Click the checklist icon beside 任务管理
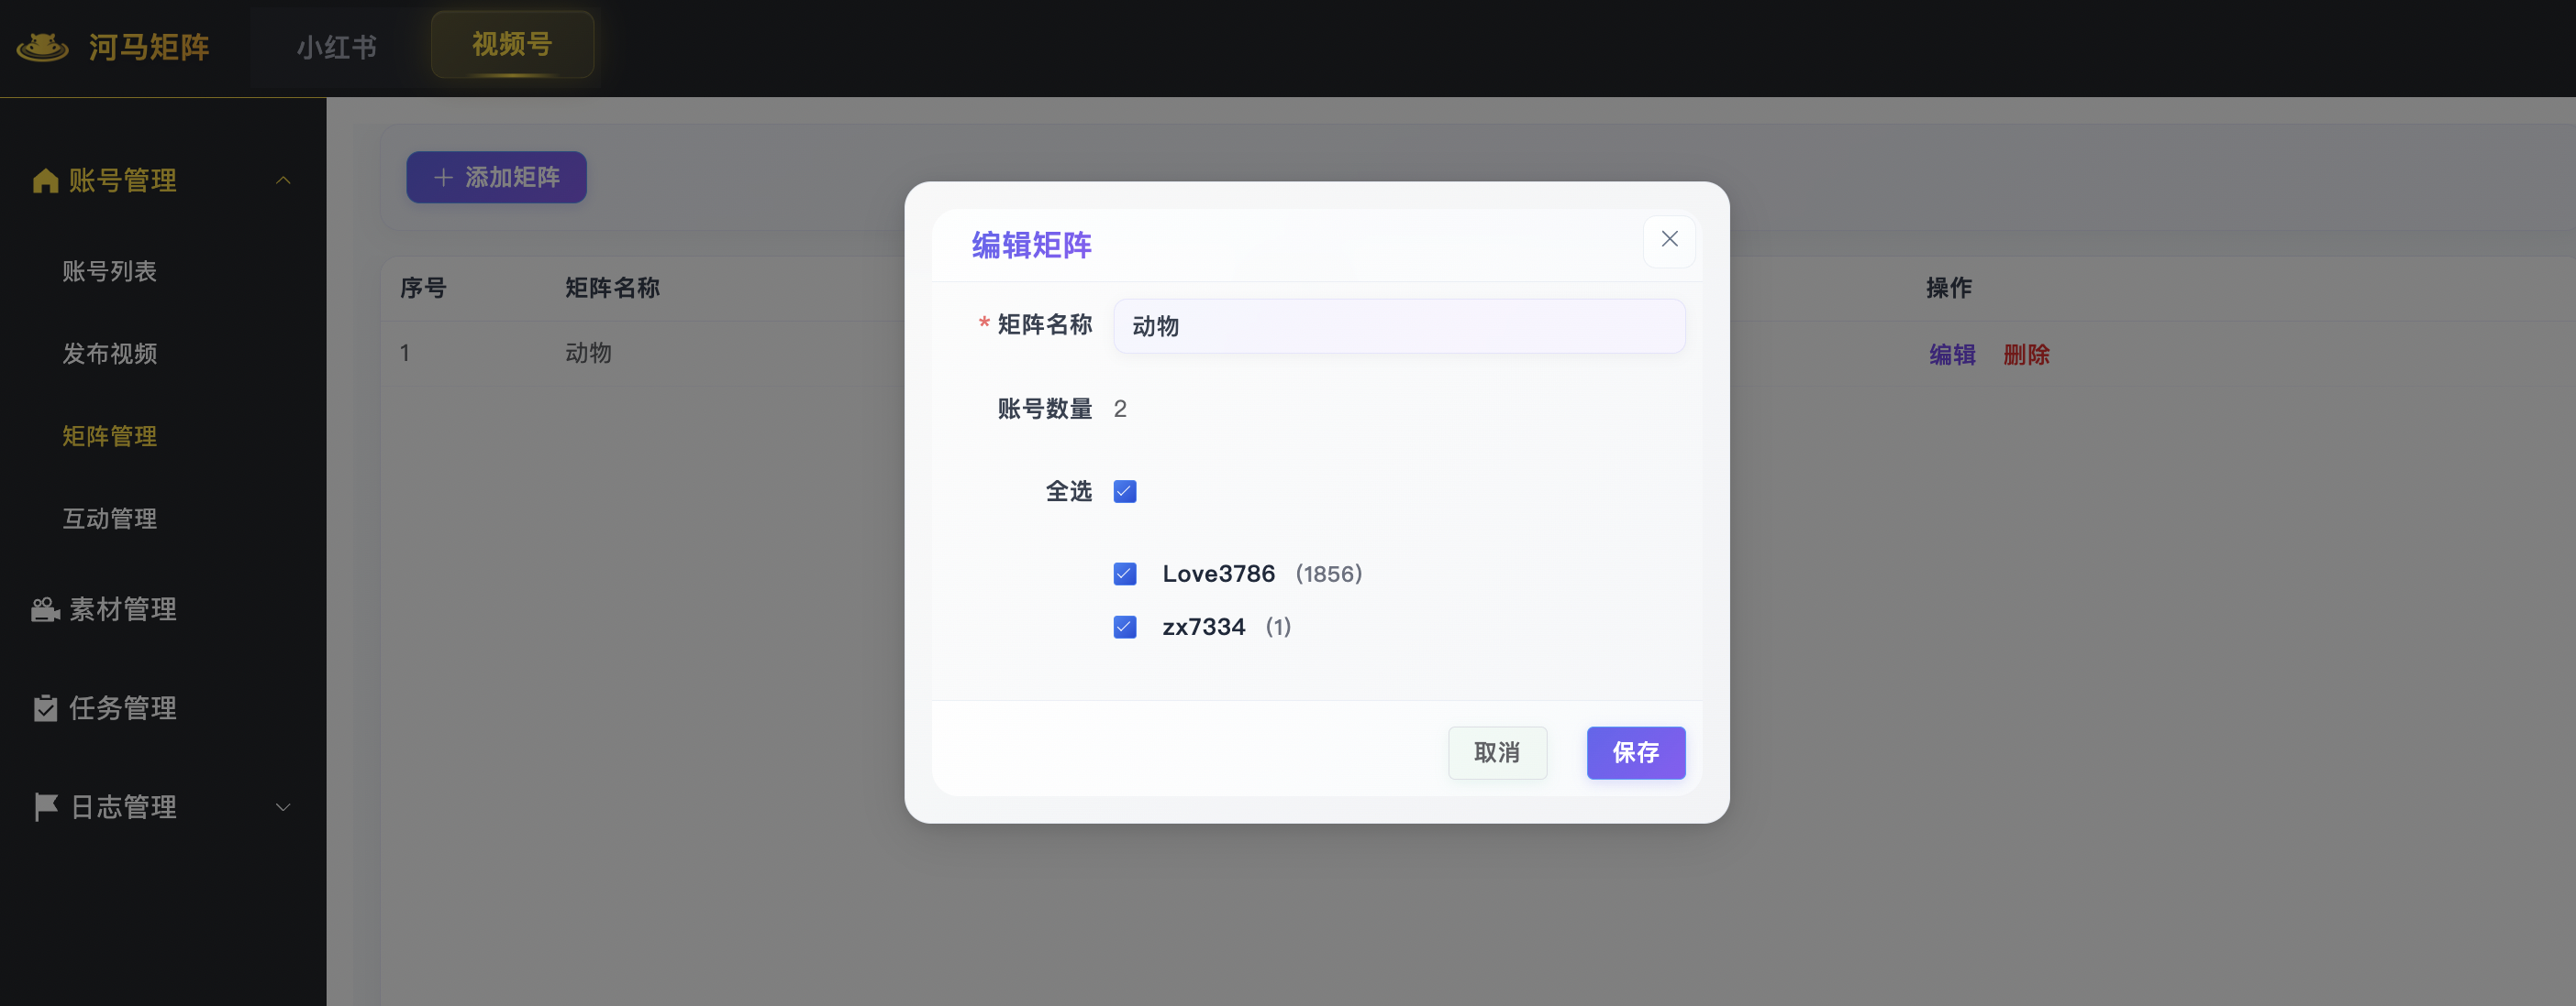2576x1006 pixels. coord(45,707)
